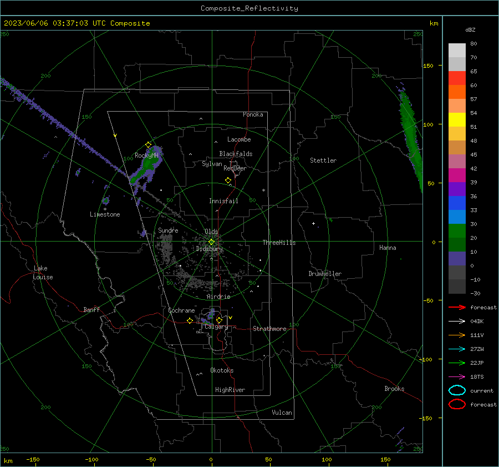This screenshot has height=467, width=499.
Task: Click the bright yellow 51-54 dBZ swatch
Action: 457,120
